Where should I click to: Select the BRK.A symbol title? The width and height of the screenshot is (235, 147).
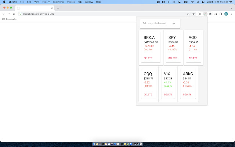coord(149,37)
